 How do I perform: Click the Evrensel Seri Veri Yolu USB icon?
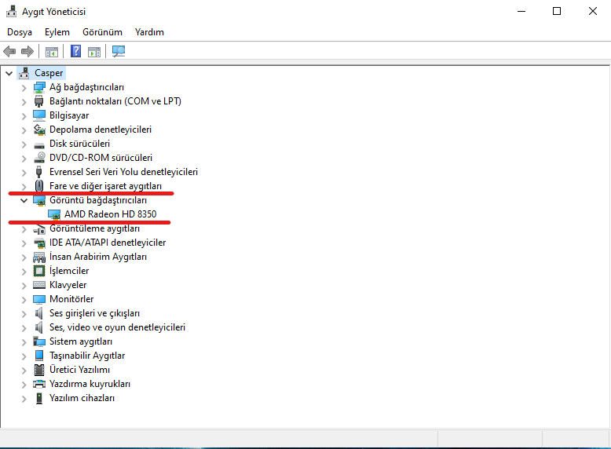[x=39, y=172]
